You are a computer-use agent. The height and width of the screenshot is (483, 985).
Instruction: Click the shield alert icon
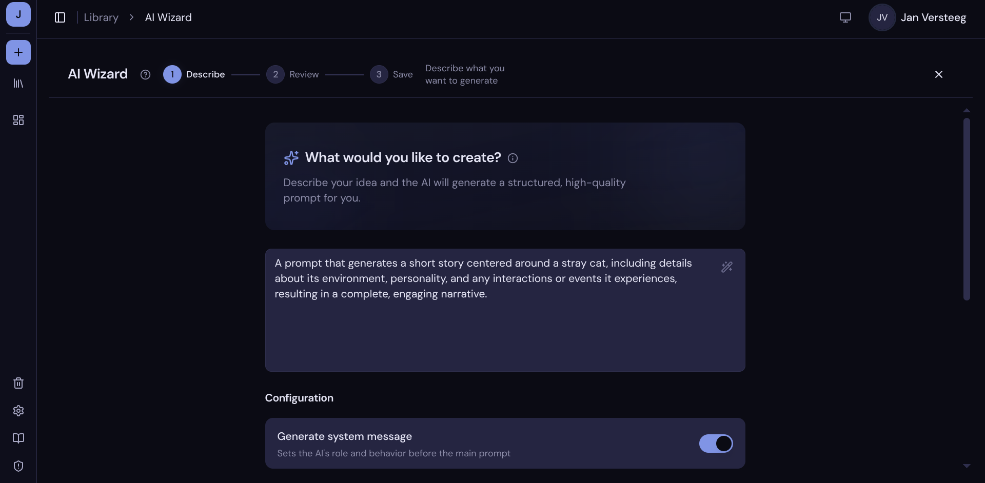coord(18,466)
